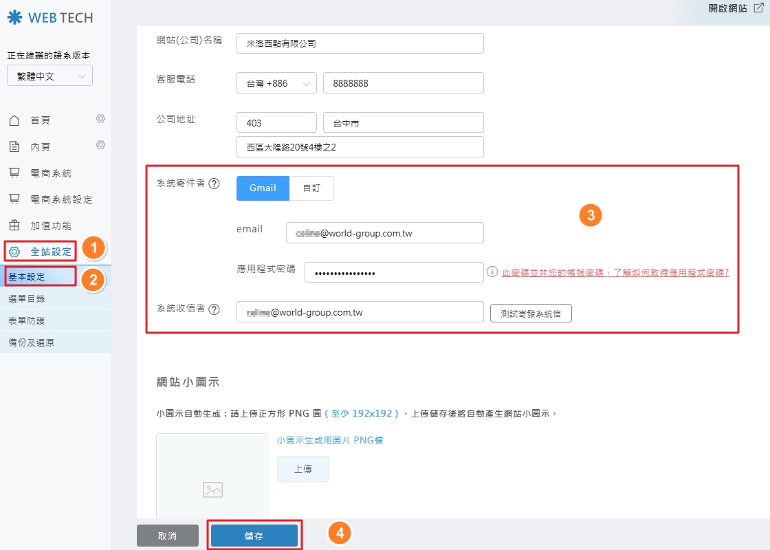Click the gear icon next to 全站設定
The image size is (770, 550).
[14, 251]
